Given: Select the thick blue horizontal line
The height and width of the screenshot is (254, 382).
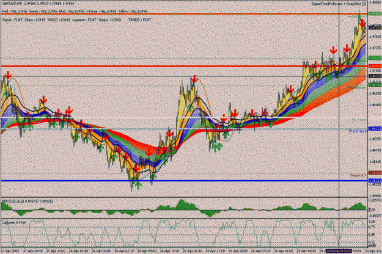Looking at the screenshot, I should (x=184, y=181).
